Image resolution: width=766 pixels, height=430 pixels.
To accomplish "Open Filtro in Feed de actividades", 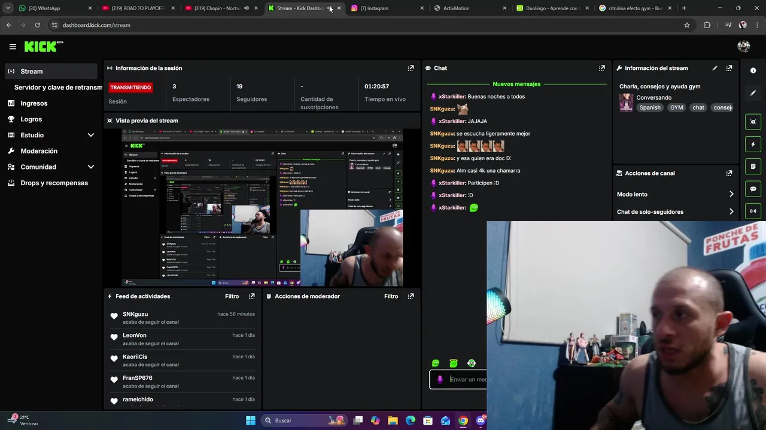I will click(x=232, y=296).
